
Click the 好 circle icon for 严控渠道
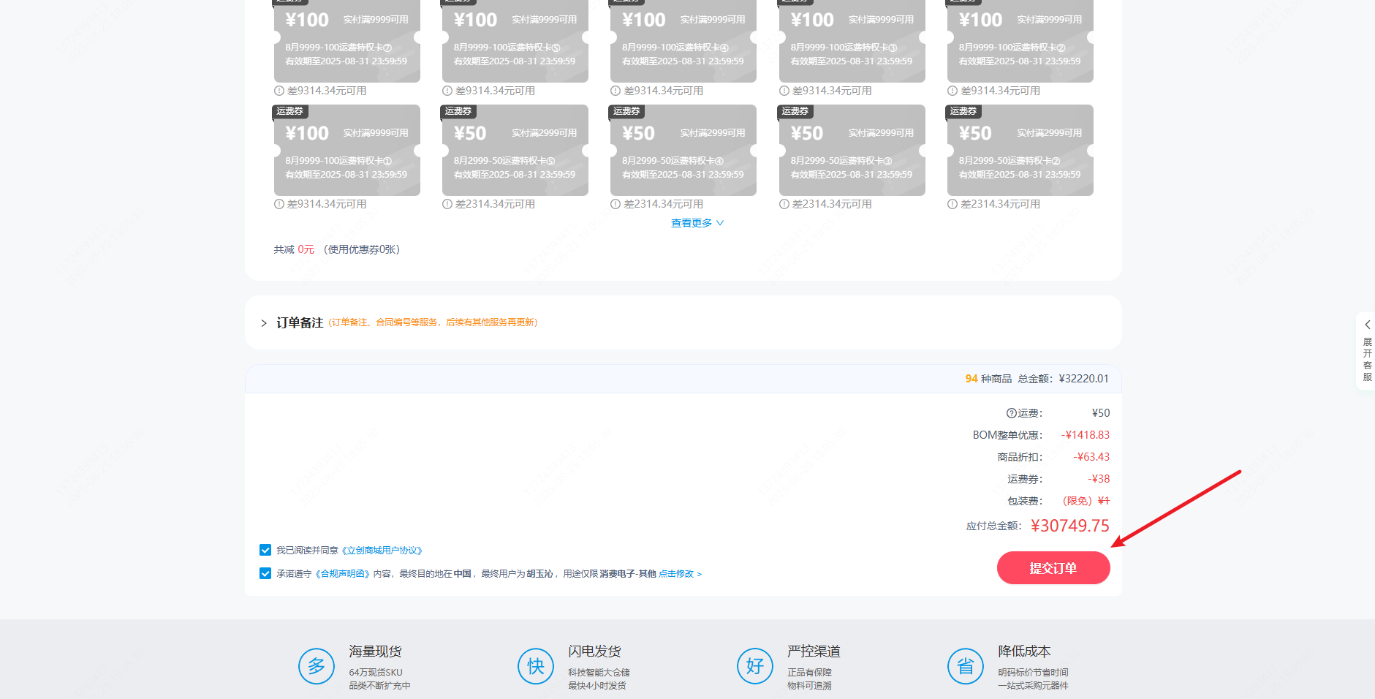click(x=754, y=666)
